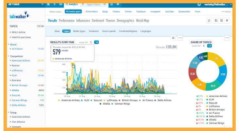
Task: Select the Lufthansa topic
Action: tap(17, 70)
